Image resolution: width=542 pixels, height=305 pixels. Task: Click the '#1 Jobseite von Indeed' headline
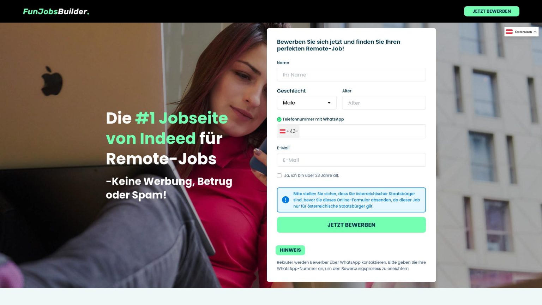click(167, 128)
